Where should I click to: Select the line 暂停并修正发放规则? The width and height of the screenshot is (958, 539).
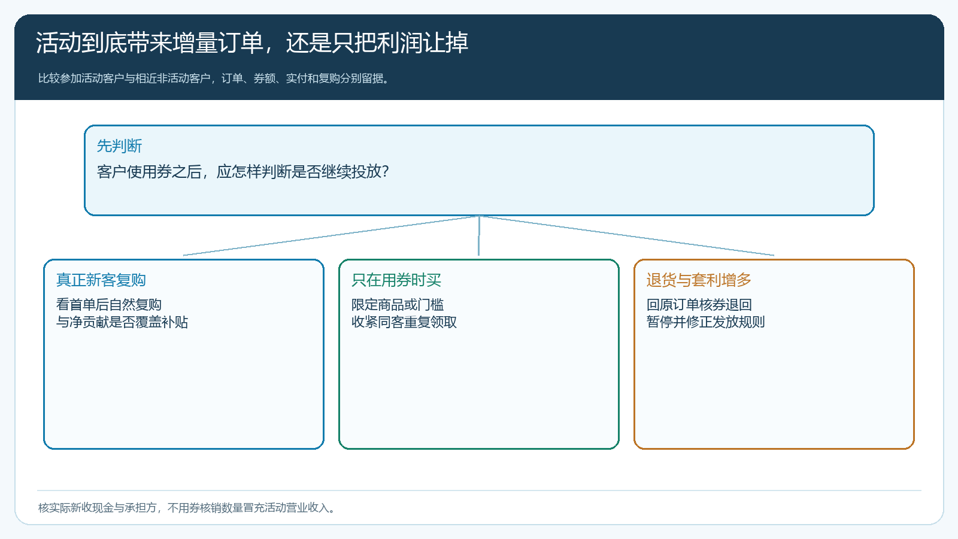point(706,322)
